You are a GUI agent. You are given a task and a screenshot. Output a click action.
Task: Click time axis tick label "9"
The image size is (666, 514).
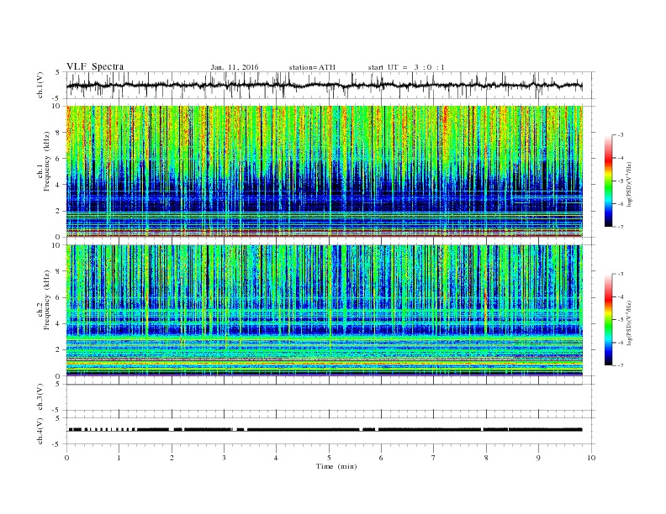pyautogui.click(x=538, y=458)
